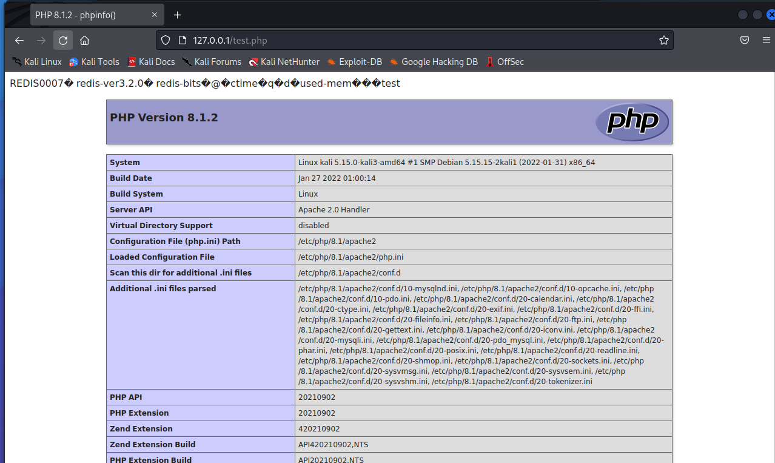This screenshot has width=775, height=463.
Task: Bookmark this page with the star
Action: click(x=664, y=41)
